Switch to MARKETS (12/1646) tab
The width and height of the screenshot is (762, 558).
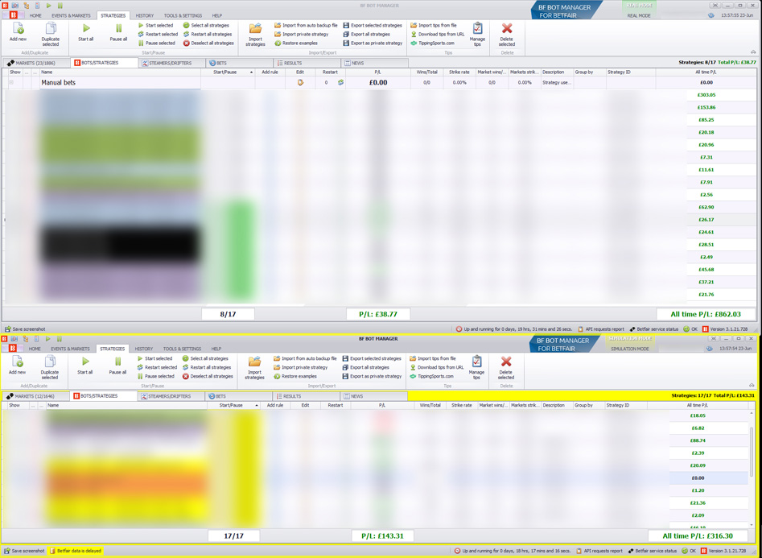pyautogui.click(x=36, y=396)
